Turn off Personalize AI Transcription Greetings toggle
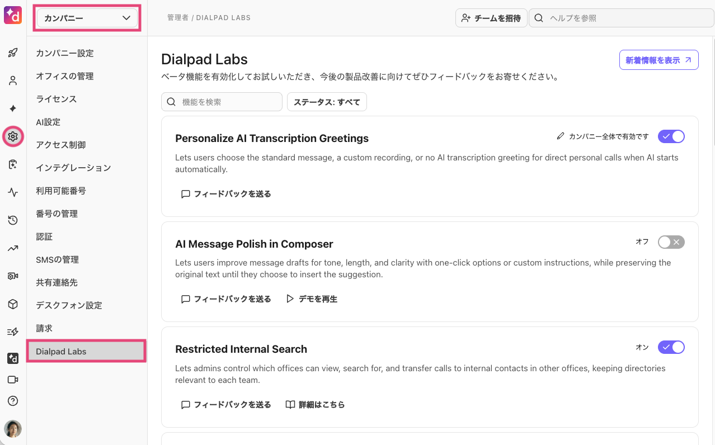The image size is (715, 445). 671,136
